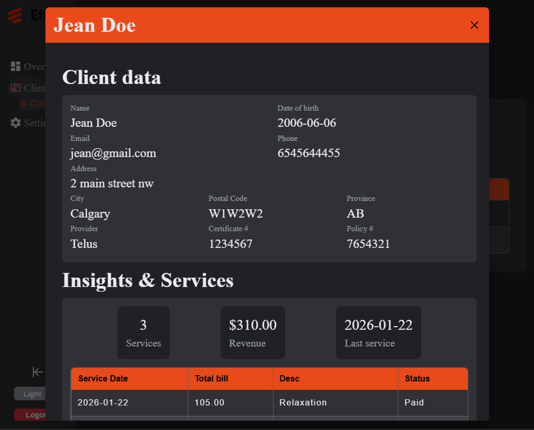Select the 2026-01-22 Last service card

pos(378,332)
